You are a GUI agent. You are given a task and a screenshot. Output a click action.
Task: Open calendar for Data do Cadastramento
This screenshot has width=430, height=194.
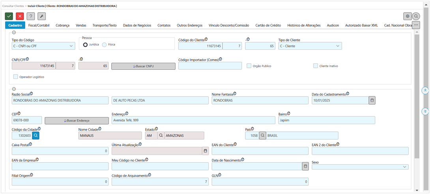pos(372,101)
